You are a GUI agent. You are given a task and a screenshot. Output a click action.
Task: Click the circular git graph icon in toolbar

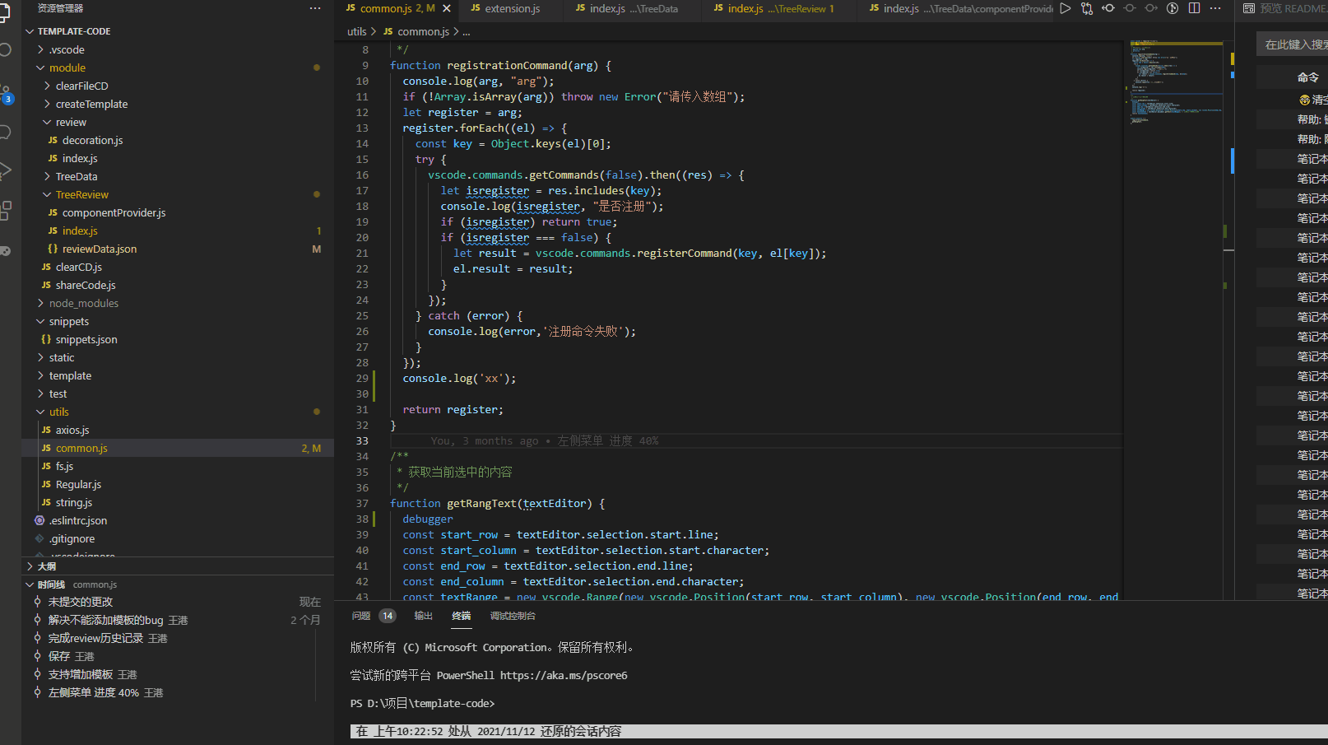[x=1172, y=8]
